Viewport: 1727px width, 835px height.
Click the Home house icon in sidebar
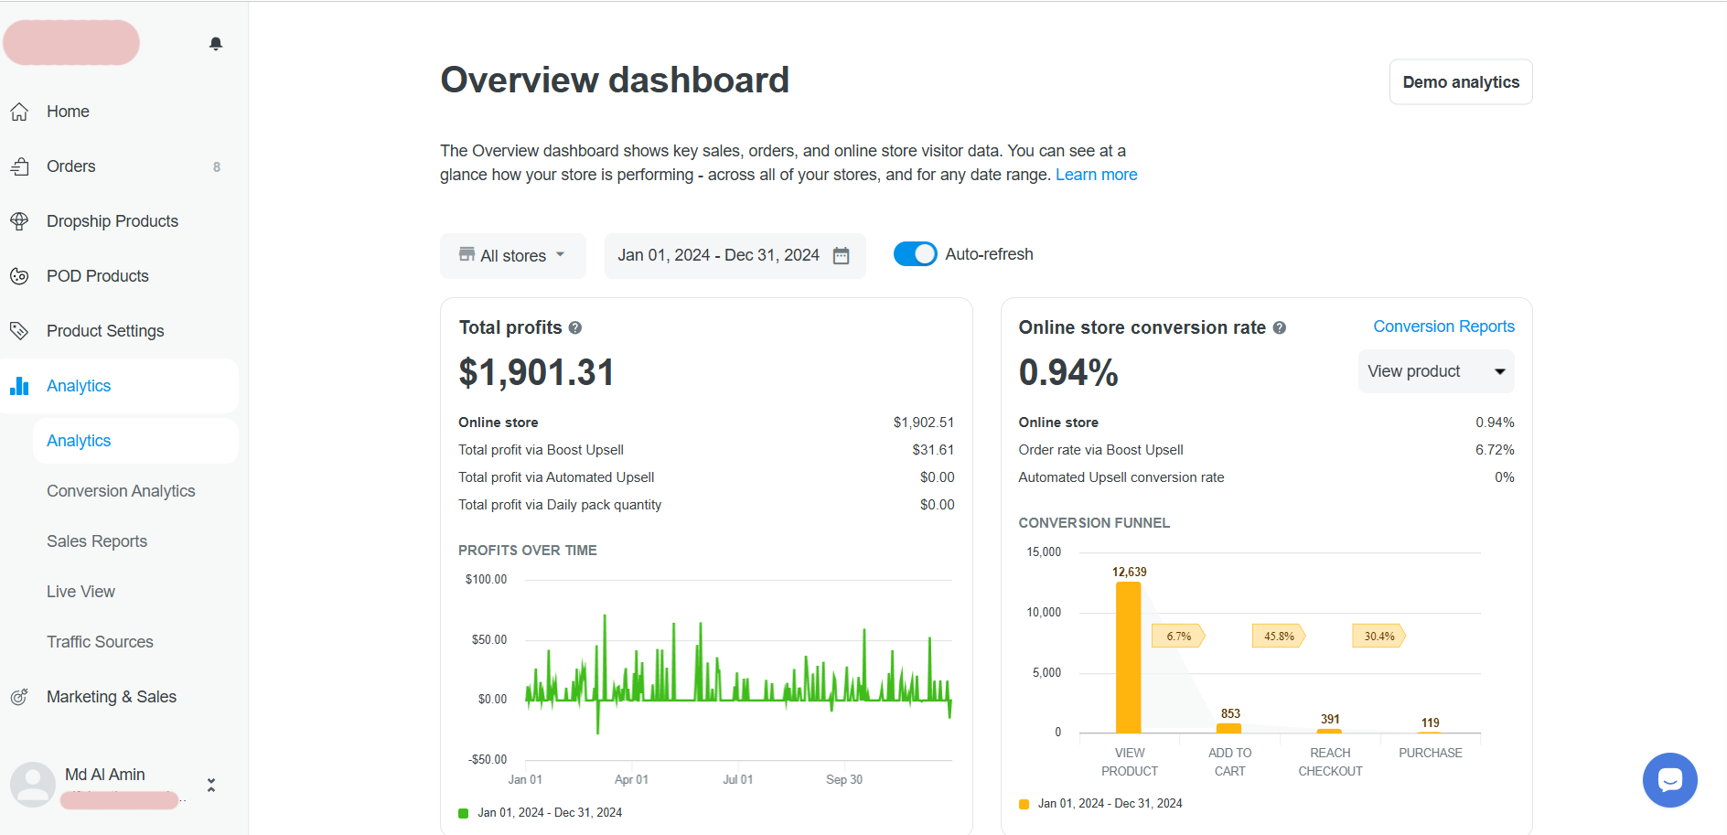coord(19,112)
